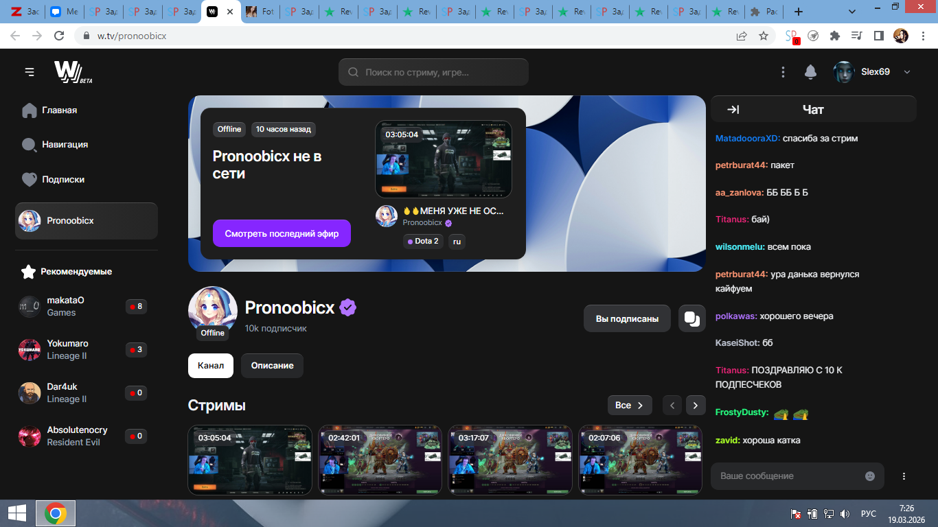Viewport: 938px width, 527px height.
Task: Click the stream title МЕНЯ УЖЕ НЕ ОС...
Action: [x=454, y=211]
